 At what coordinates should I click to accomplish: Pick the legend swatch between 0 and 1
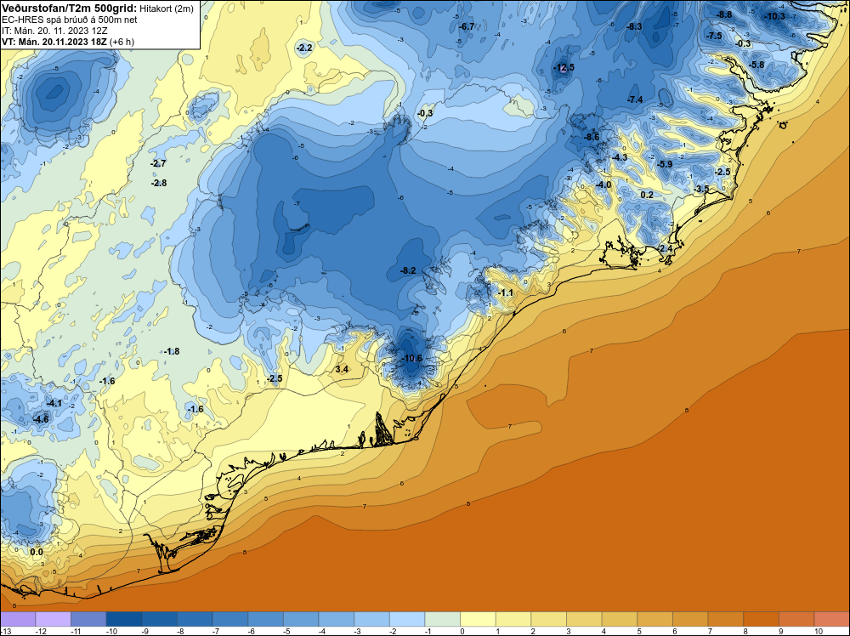click(x=478, y=619)
